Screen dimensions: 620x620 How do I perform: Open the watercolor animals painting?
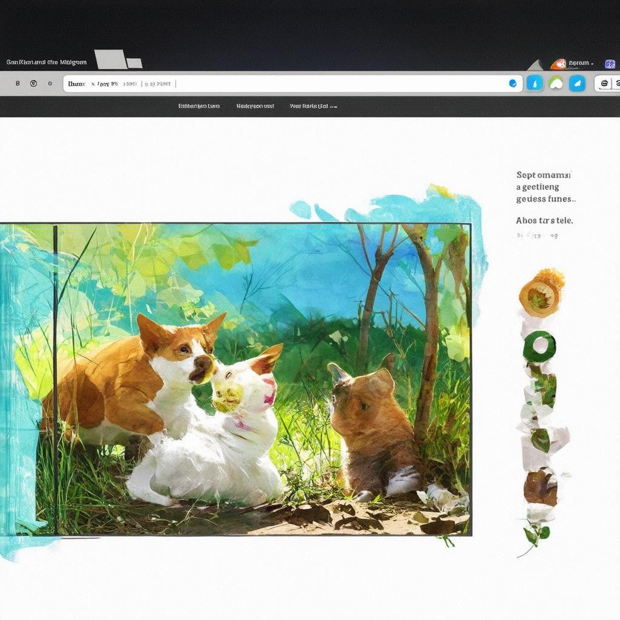tap(254, 378)
